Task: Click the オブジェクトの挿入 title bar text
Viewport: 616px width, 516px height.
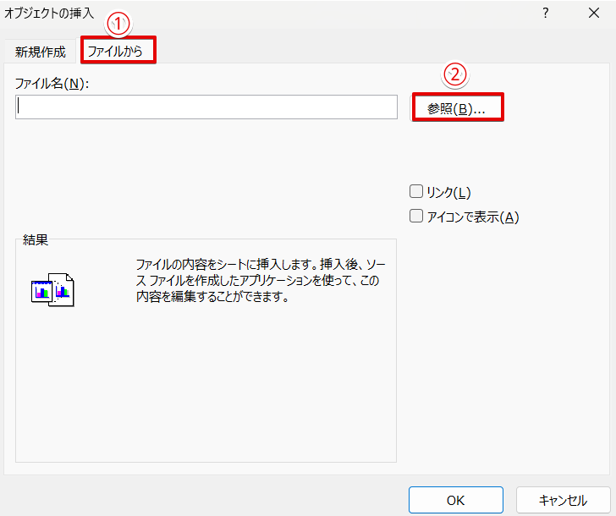Action: click(49, 13)
